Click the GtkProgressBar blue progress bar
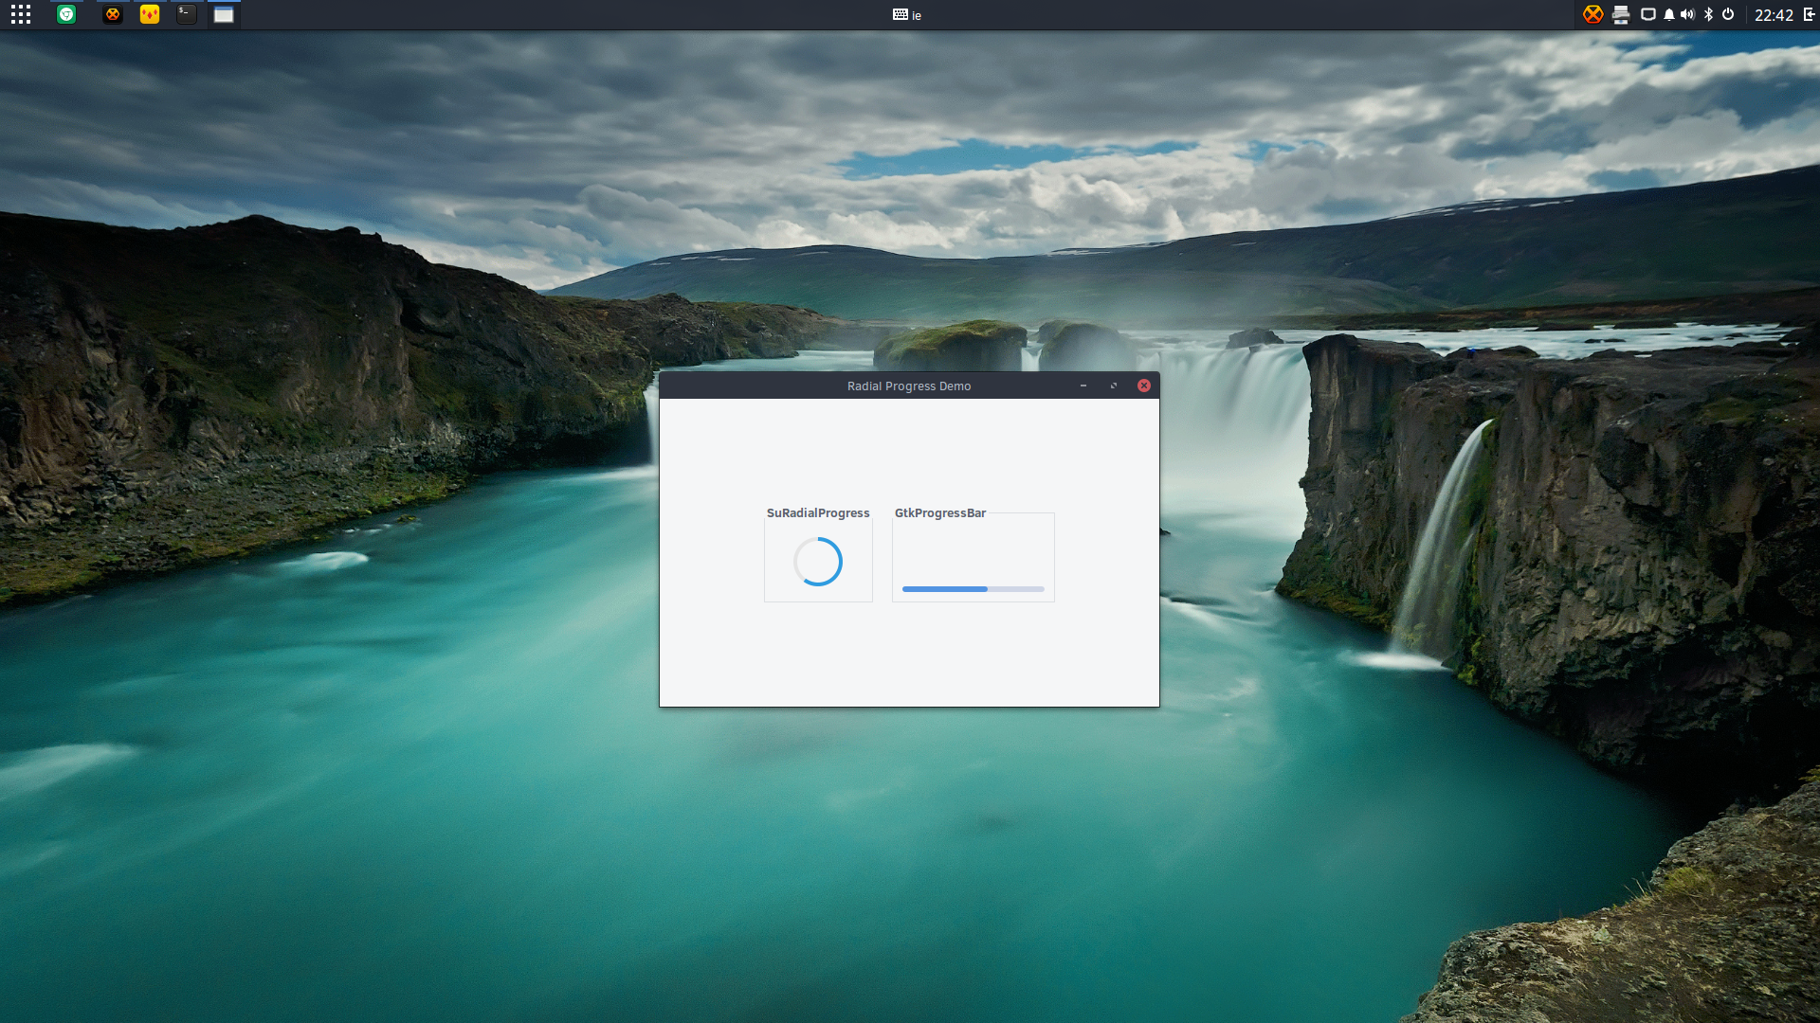Viewport: 1820px width, 1023px height. pyautogui.click(x=974, y=589)
